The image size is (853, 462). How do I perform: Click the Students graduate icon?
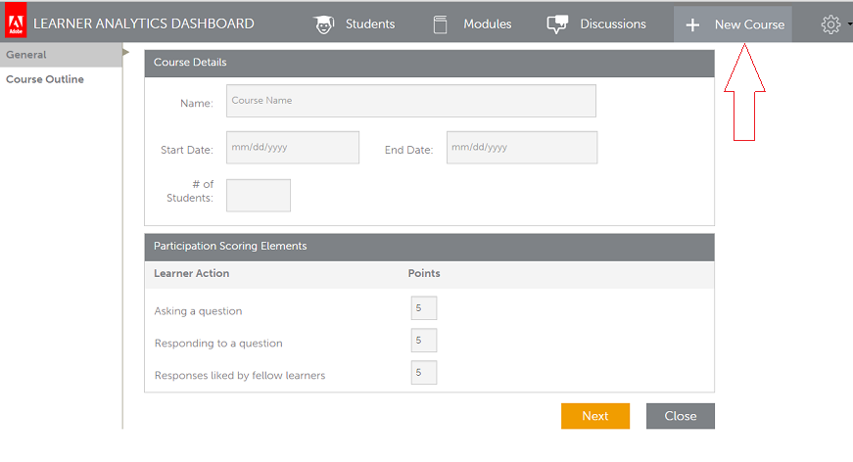pyautogui.click(x=324, y=24)
